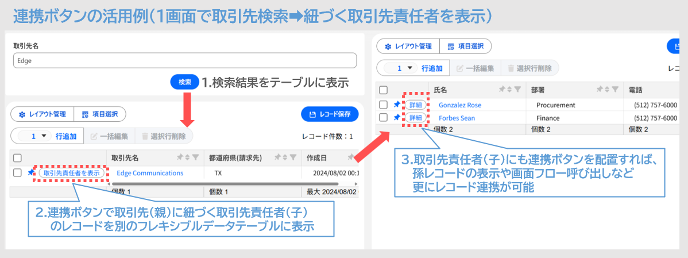This screenshot has width=688, height=258.
Task: Click left table's horizontal scrollbar
Action: pos(225,183)
